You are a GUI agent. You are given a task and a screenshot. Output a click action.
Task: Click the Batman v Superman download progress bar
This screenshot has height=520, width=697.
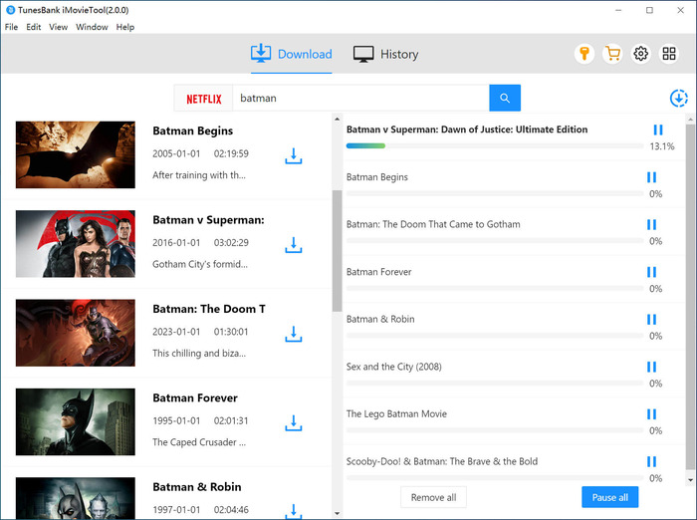click(494, 146)
